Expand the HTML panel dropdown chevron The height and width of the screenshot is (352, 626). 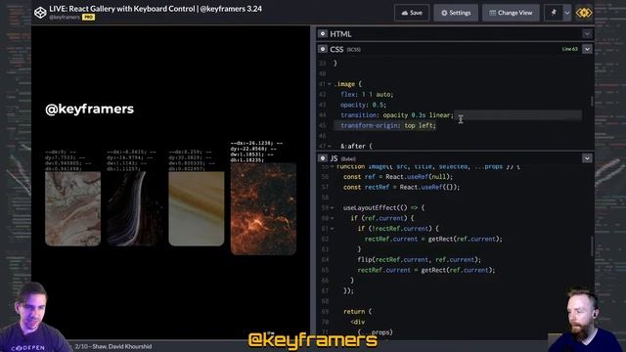587,34
